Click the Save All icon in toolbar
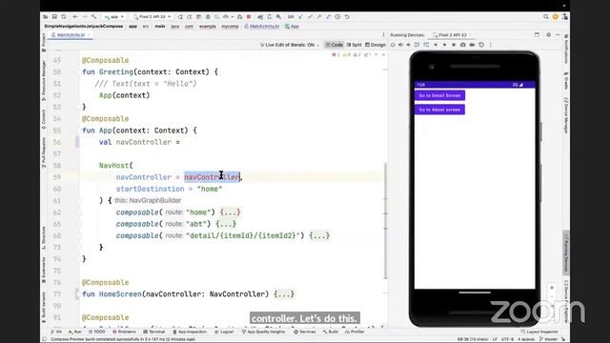This screenshot has width=610, height=343. click(54, 17)
